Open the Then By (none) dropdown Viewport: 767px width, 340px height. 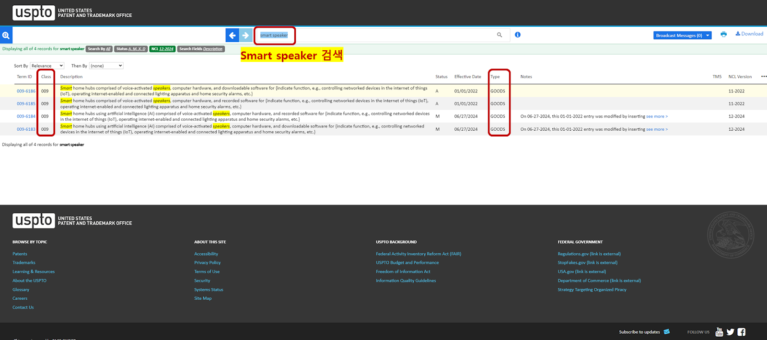click(x=106, y=66)
